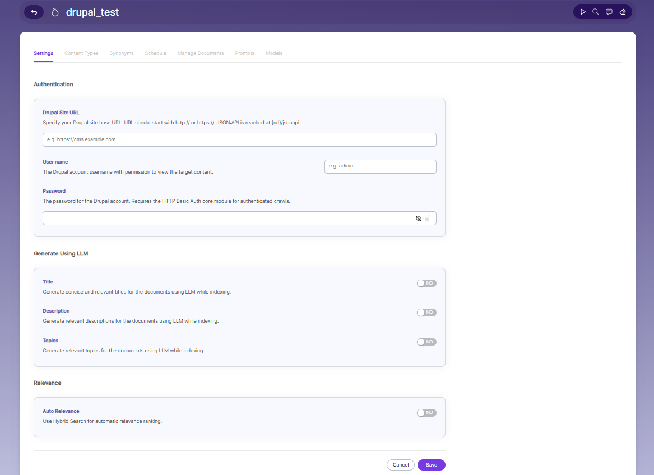654x475 pixels.
Task: Switch to the Content Types tab
Action: click(x=81, y=53)
